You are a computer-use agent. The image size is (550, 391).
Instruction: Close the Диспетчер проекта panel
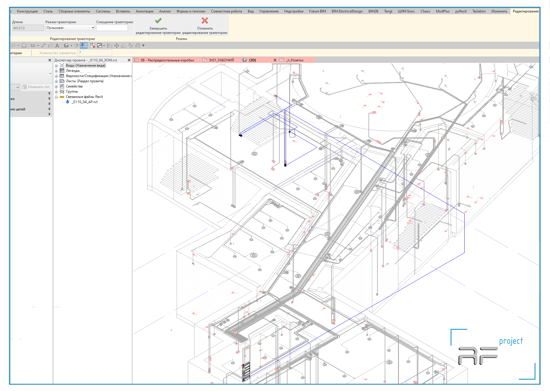[129, 60]
